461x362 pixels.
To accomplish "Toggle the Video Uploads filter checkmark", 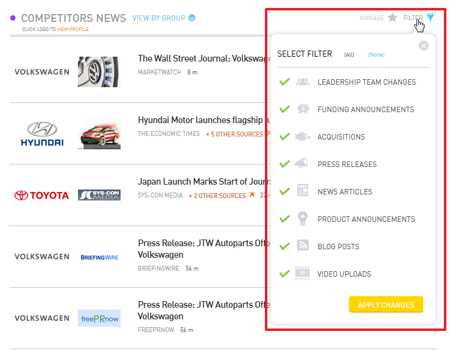I will pos(284,274).
